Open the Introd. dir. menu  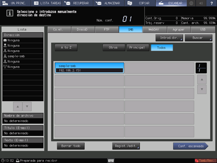pos(169,38)
